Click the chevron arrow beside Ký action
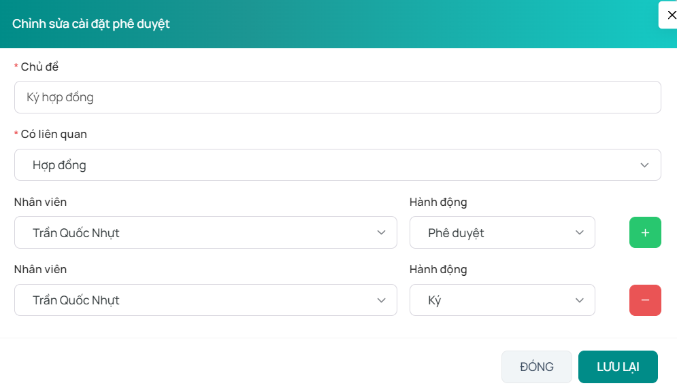Viewport: 677px width, 390px height. pos(580,300)
